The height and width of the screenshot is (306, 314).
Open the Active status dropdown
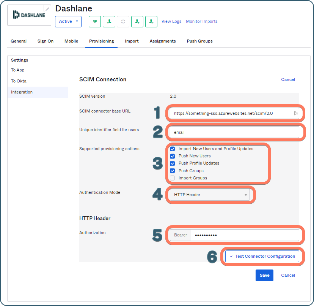click(68, 22)
